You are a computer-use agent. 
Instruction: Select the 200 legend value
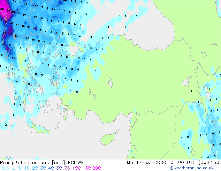(x=97, y=168)
